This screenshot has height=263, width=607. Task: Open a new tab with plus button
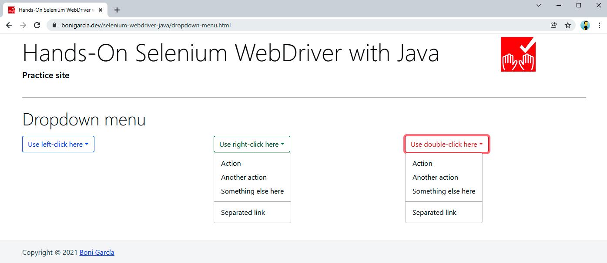(x=117, y=10)
